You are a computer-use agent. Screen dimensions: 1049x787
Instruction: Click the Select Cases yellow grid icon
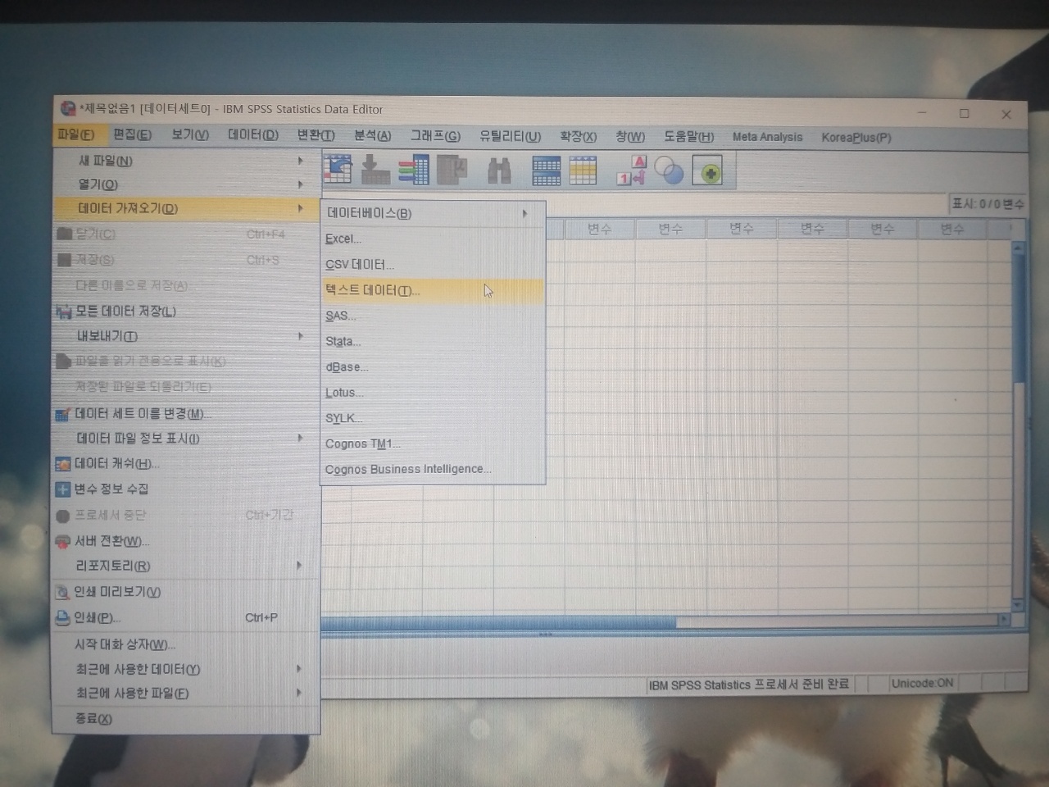(583, 171)
